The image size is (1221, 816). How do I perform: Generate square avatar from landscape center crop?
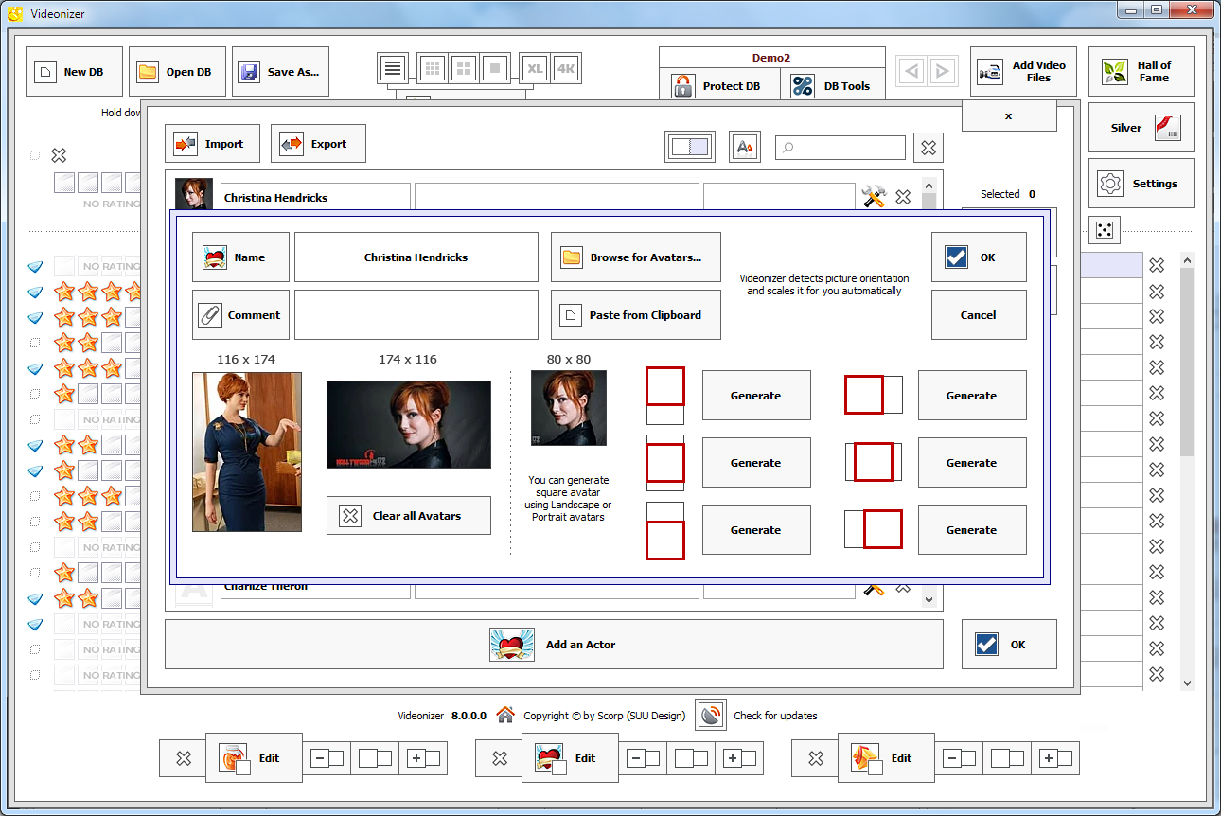tap(972, 463)
